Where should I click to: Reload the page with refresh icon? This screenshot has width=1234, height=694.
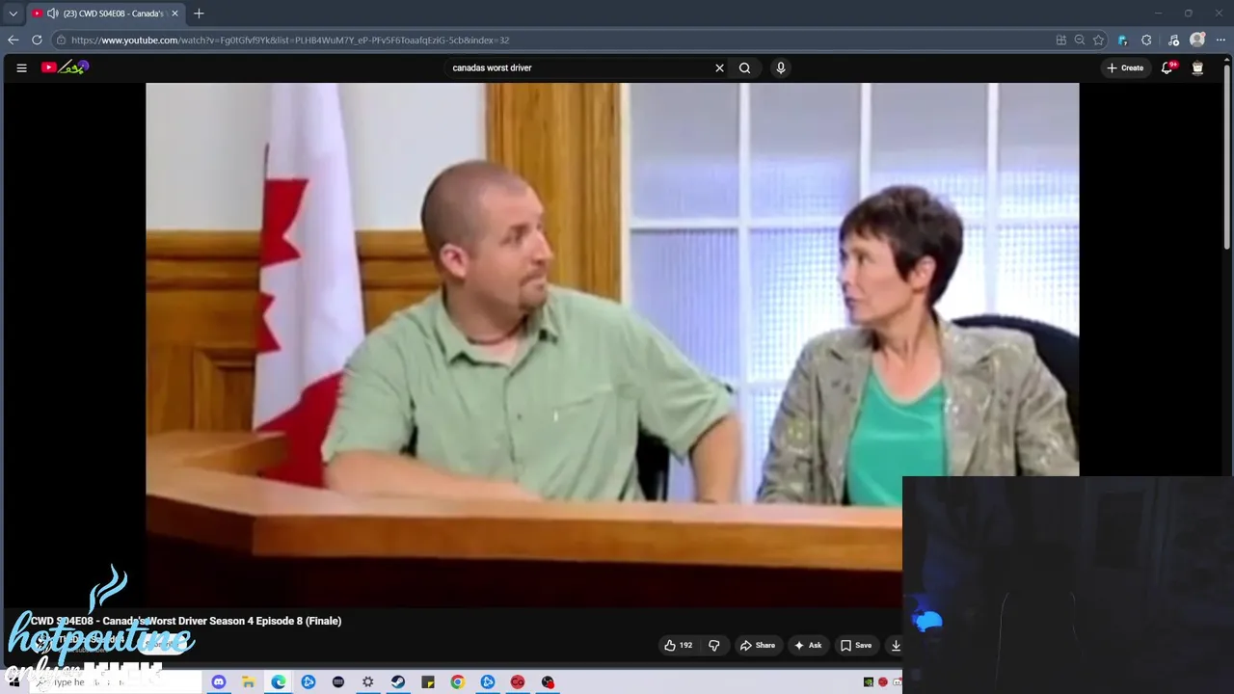(x=37, y=40)
